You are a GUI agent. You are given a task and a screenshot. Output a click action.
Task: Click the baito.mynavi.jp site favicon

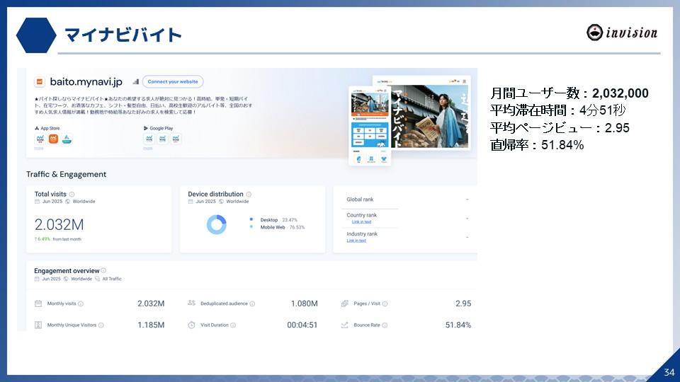[x=40, y=81]
